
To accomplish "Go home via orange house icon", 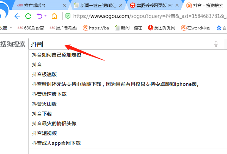I will pos(55,16).
